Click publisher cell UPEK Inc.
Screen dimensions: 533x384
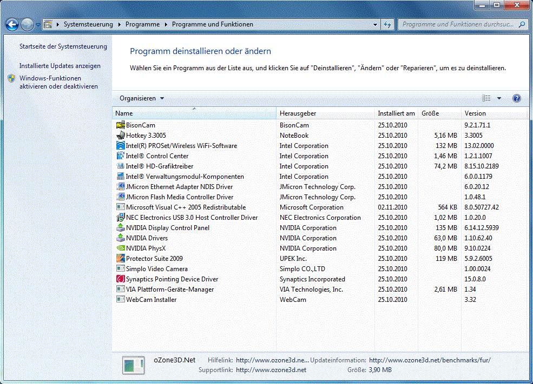click(293, 259)
